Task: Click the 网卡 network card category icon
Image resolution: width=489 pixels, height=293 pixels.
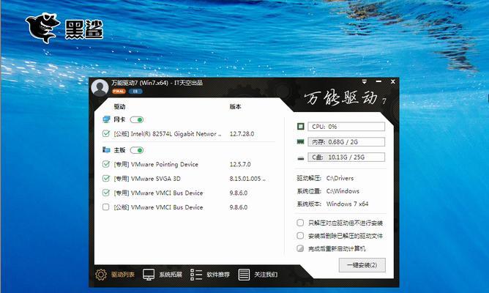Action: pyautogui.click(x=106, y=119)
